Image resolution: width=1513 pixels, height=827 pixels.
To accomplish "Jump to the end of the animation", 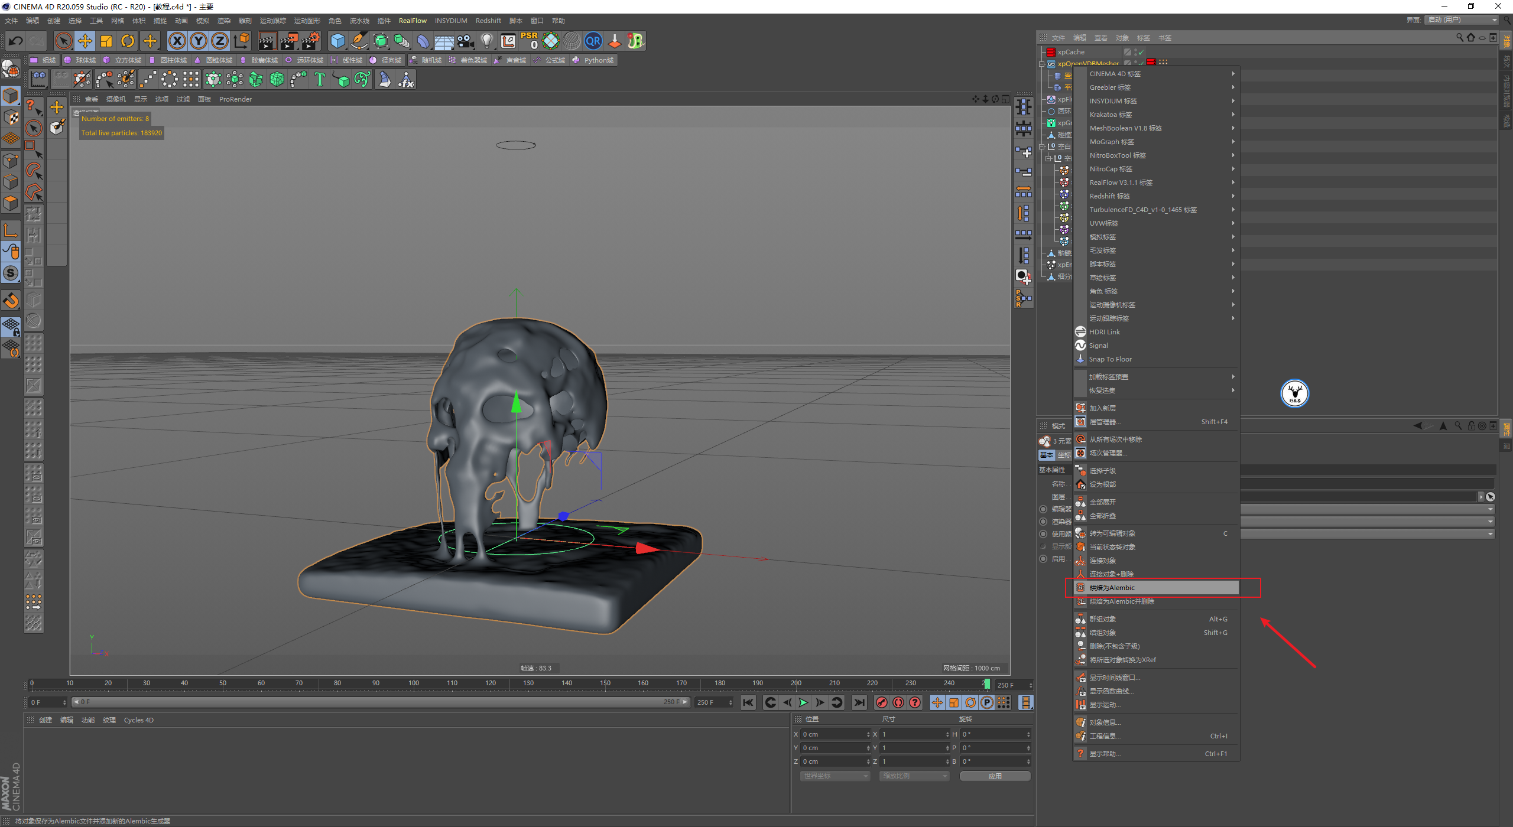I will [859, 702].
